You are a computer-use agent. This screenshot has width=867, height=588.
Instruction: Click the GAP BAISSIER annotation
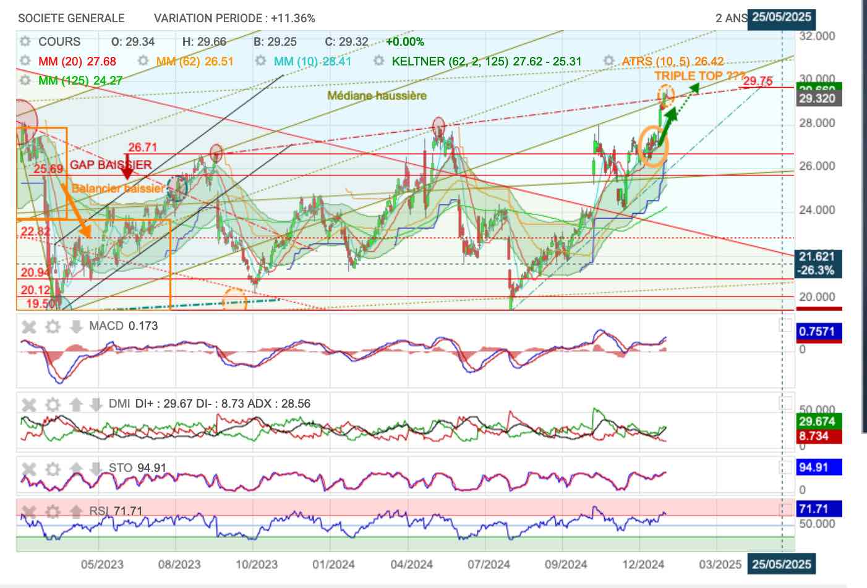(x=111, y=165)
